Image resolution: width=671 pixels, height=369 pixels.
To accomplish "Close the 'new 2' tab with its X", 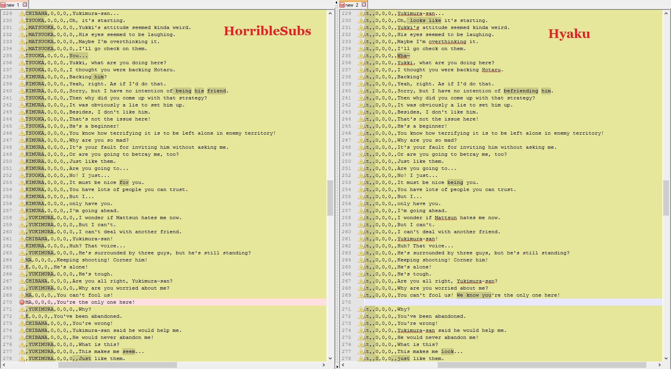I will coord(364,5).
